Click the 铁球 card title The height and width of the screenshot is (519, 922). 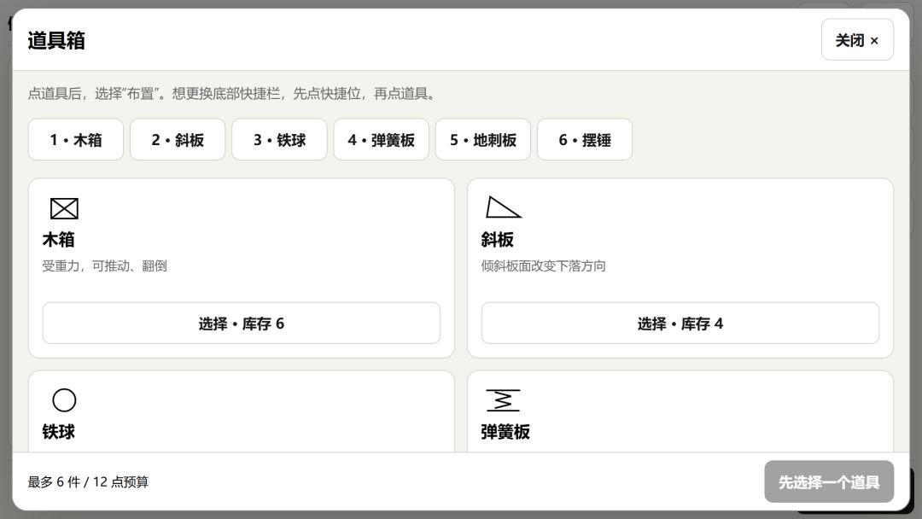[x=58, y=432]
